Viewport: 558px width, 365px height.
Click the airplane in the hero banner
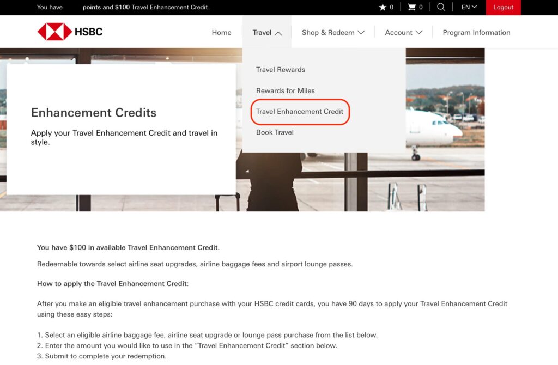pyautogui.click(x=433, y=126)
